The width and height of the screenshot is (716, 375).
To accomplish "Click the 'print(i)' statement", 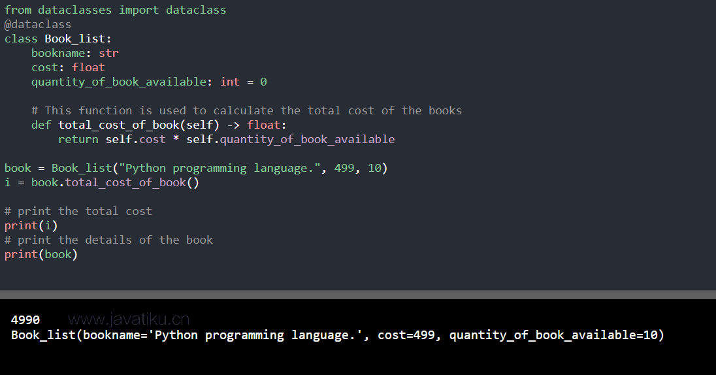I will pos(31,225).
